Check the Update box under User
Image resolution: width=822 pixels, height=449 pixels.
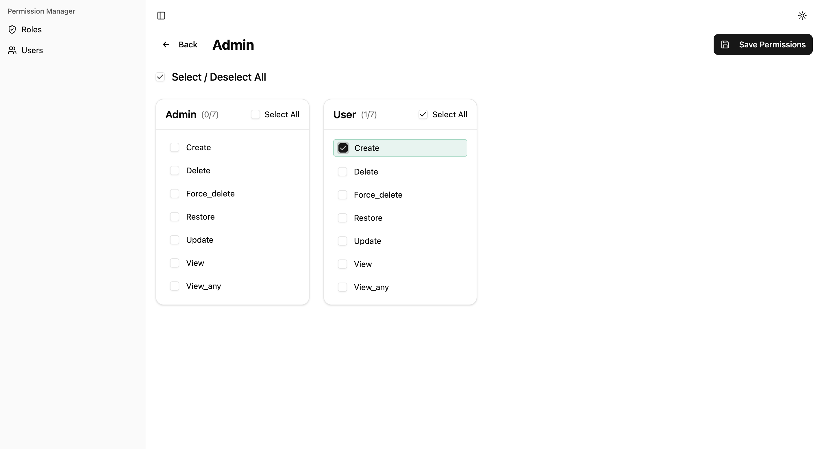tap(342, 241)
